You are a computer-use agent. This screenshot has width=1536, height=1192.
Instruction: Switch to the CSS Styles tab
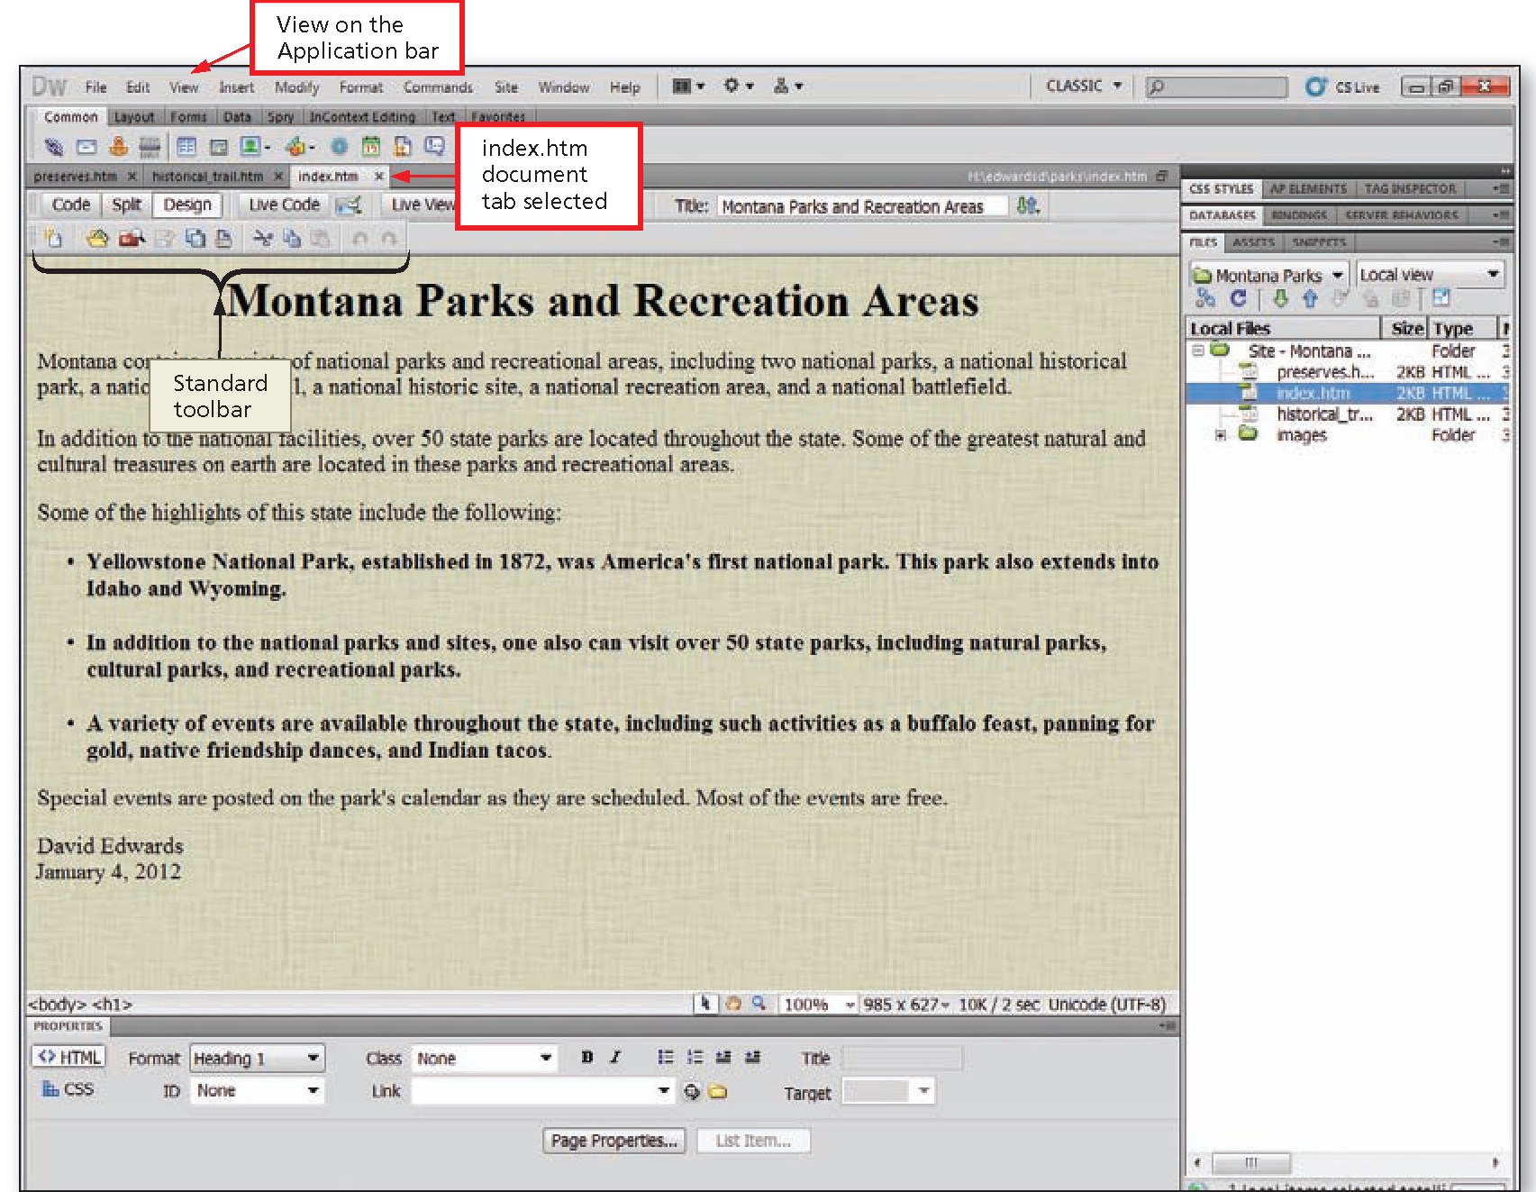point(1222,188)
